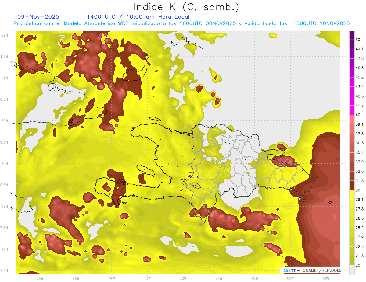The width and height of the screenshot is (366, 282).
Task: Click the "18N" latitude label
Action: click(x=5, y=207)
